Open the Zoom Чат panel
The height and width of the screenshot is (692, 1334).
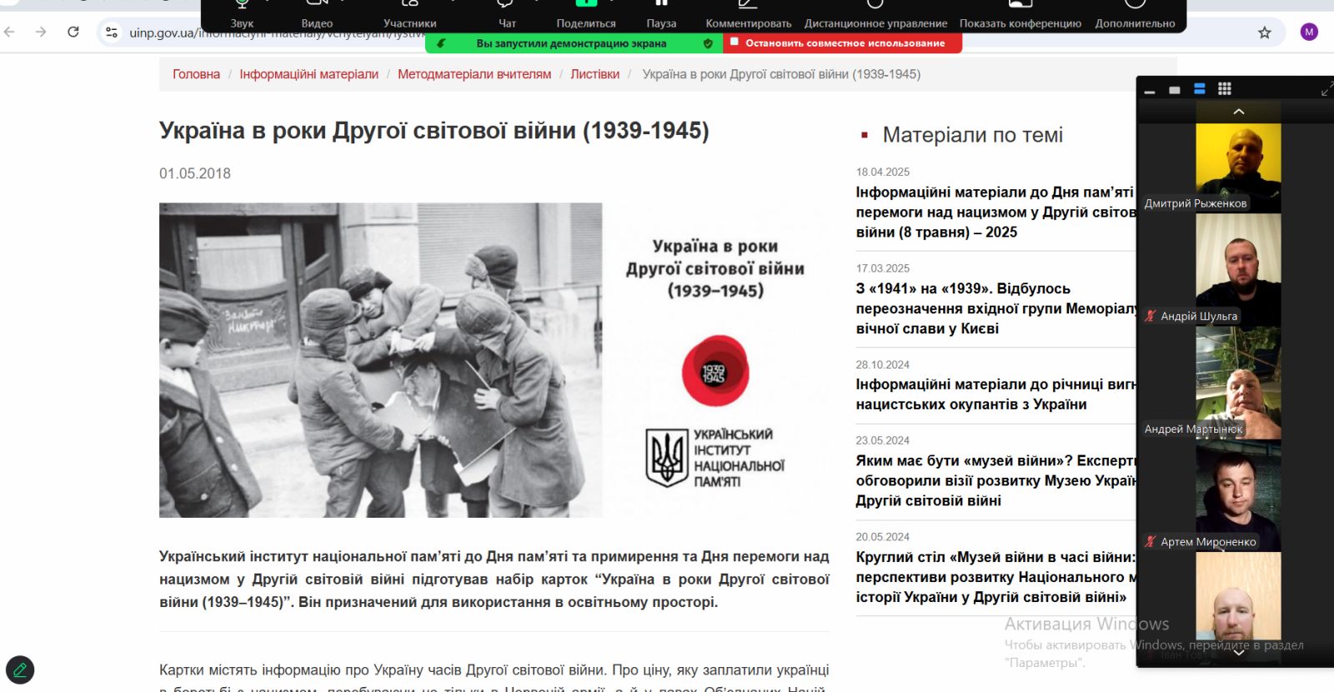(507, 15)
